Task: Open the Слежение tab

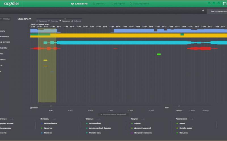Action: [79, 4]
